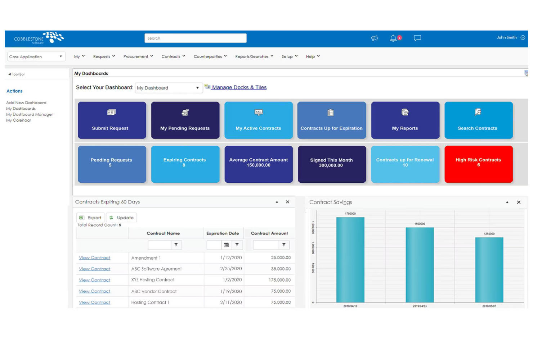
Task: Click the Contract Name filter funnel icon
Action: click(176, 245)
